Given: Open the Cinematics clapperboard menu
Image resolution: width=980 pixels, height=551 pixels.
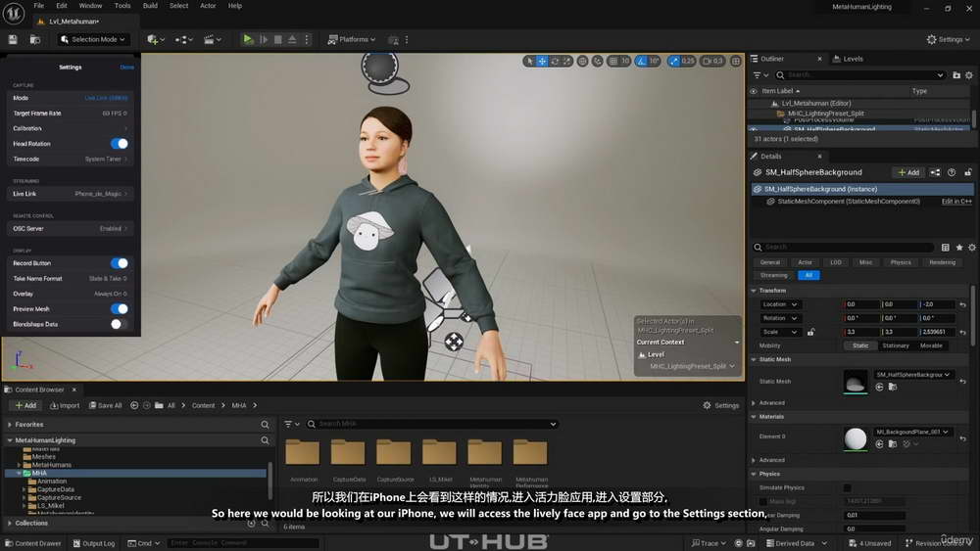Looking at the screenshot, I should coord(213,39).
